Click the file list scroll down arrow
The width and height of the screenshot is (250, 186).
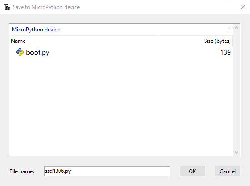pos(237,152)
